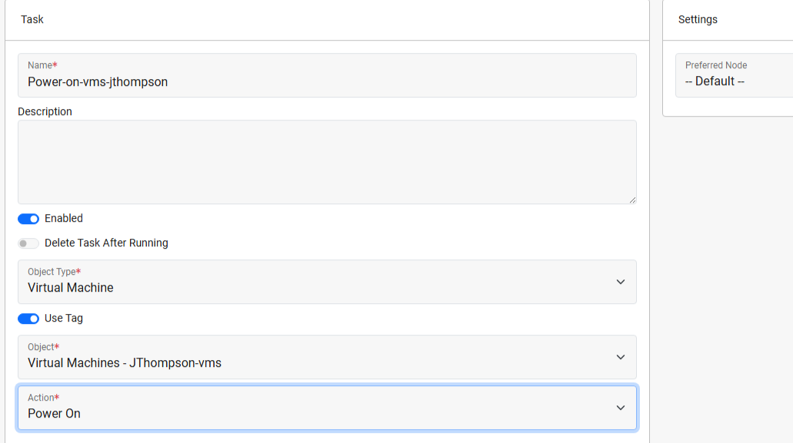Click the Description label above the text area
Viewport: 793px width, 443px height.
(x=45, y=111)
